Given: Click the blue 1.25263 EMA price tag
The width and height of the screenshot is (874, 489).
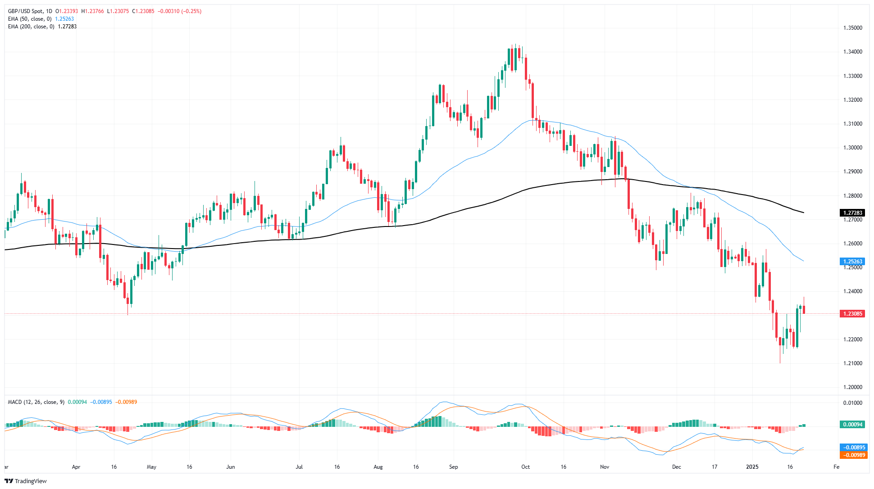Looking at the screenshot, I should point(852,262).
